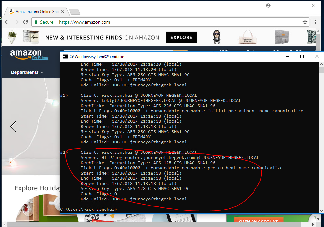Bookmark this page with the star icon

click(x=305, y=22)
